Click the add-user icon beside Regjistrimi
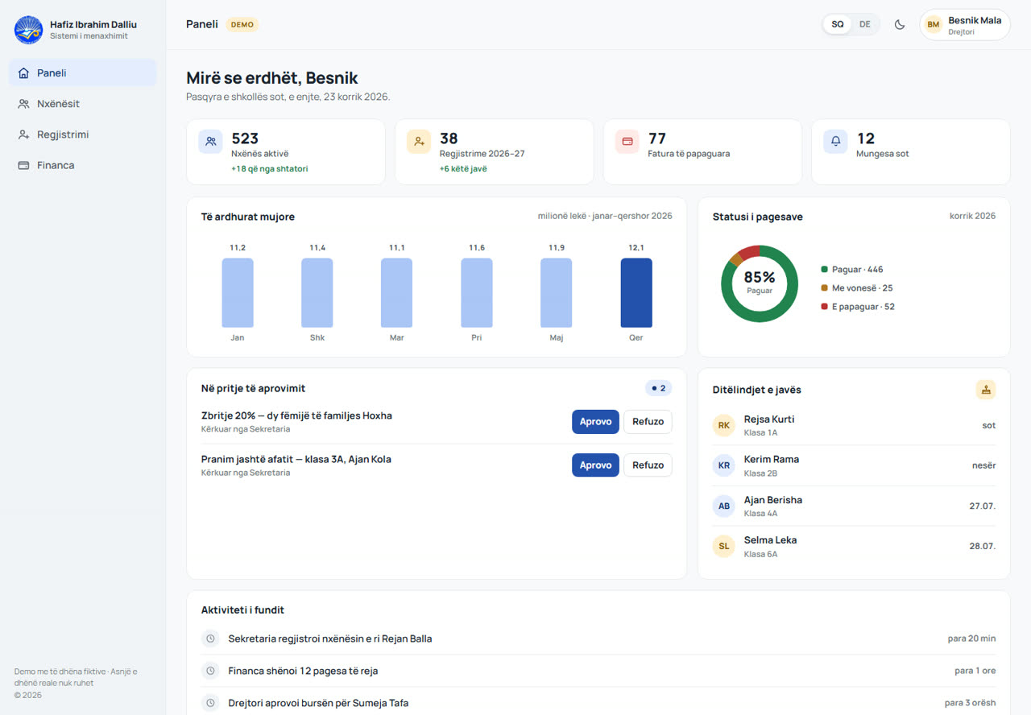Screen dimensions: 1031x715 (x=23, y=134)
